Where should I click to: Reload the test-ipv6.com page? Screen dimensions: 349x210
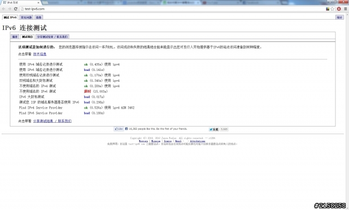(x=16, y=9)
